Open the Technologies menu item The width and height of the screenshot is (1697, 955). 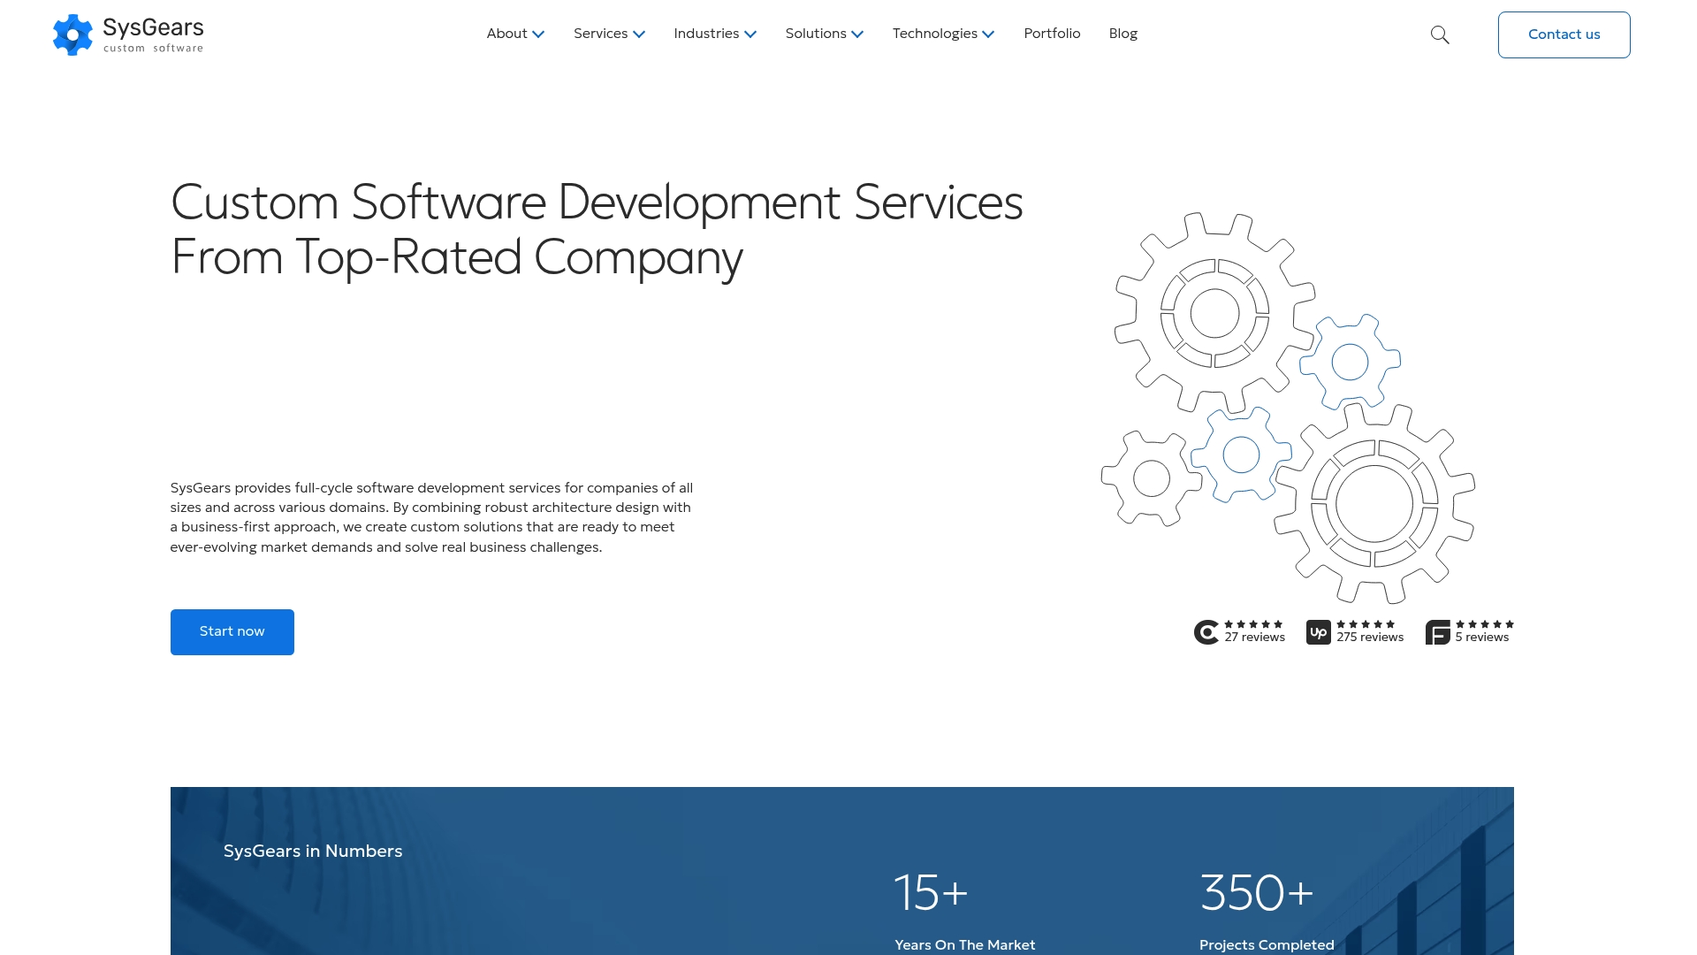coord(935,34)
